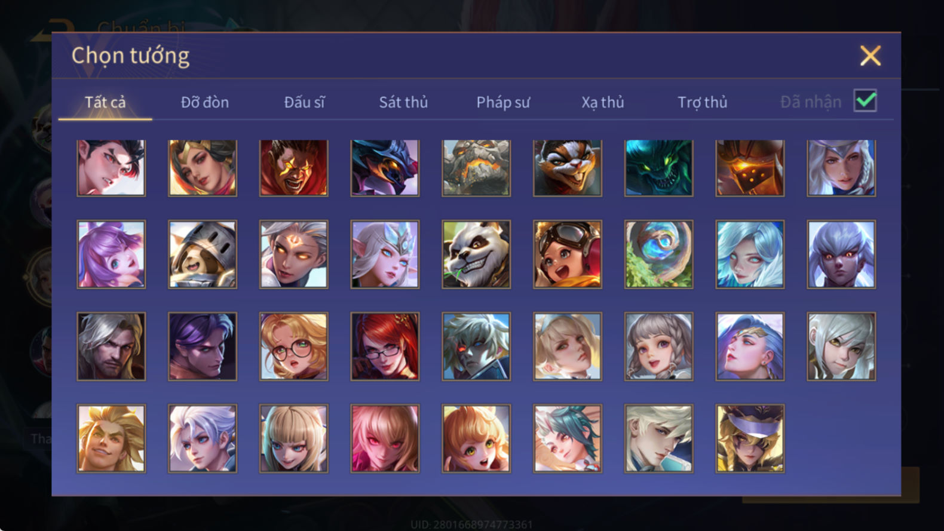Switch to the Trợ thủ tab
This screenshot has width=944, height=531.
pos(703,102)
